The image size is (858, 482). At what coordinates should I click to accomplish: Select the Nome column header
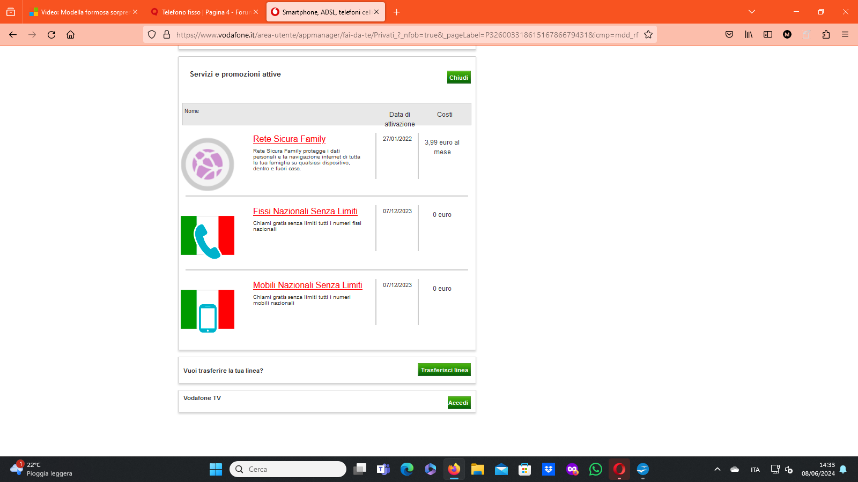coord(191,111)
